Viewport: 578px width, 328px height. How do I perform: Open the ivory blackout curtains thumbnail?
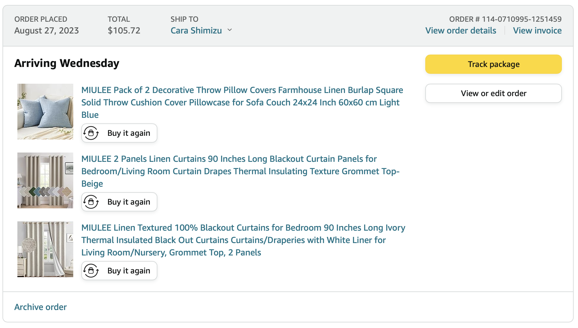pos(45,249)
